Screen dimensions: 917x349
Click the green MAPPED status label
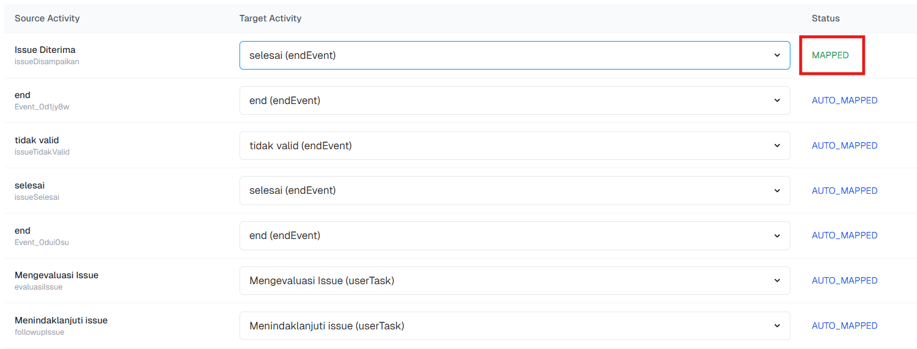[830, 55]
